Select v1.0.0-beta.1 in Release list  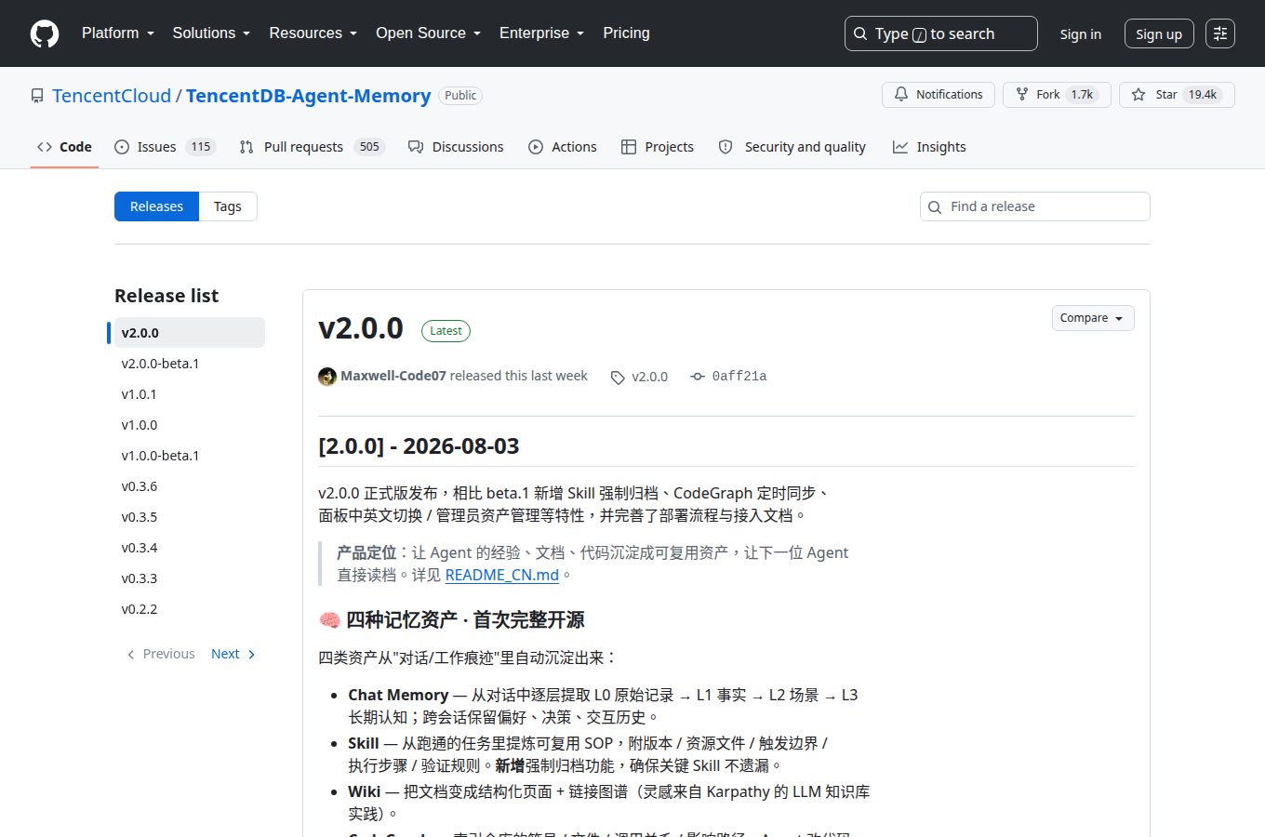[190, 456]
